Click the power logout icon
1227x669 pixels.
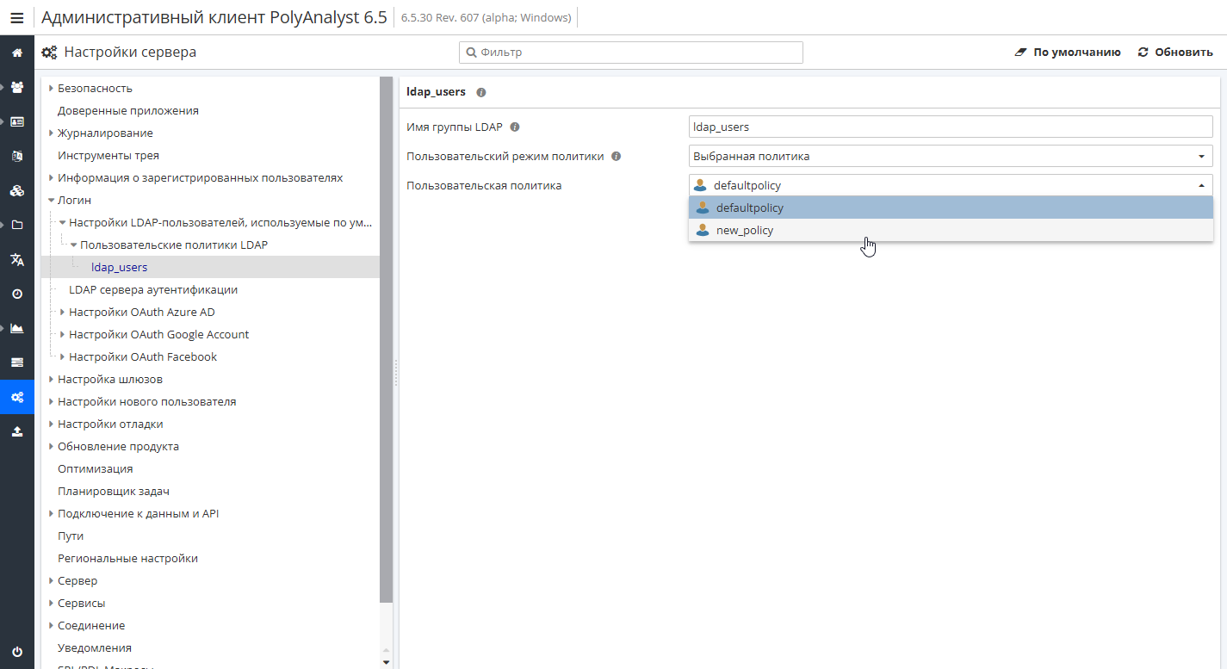coord(17,652)
